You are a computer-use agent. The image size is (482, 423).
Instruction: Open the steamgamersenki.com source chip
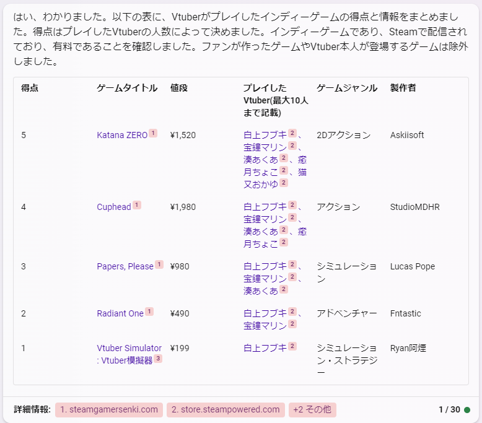tap(109, 410)
